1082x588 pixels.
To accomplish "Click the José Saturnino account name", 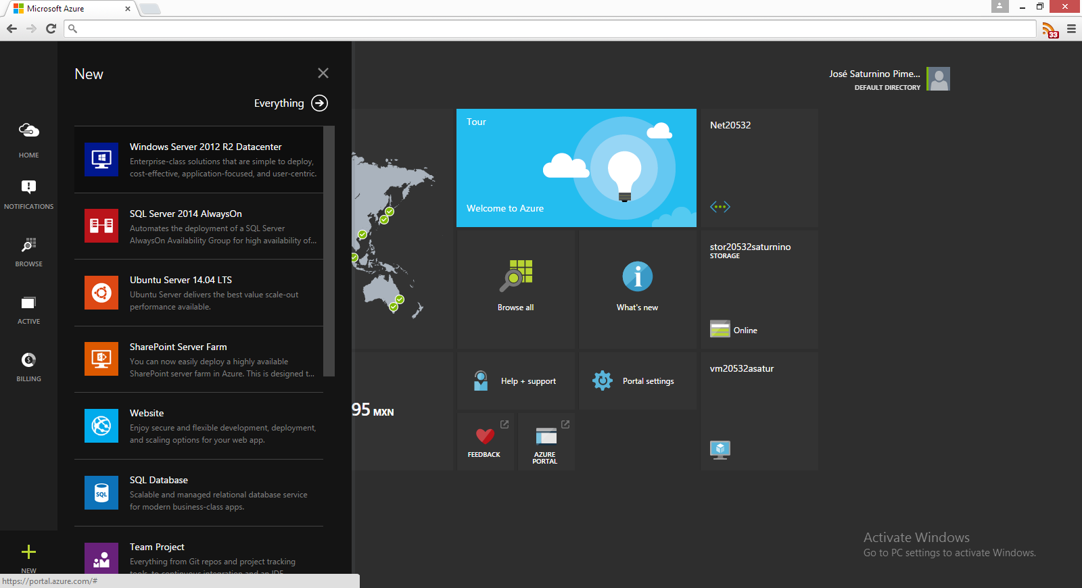I will [x=874, y=74].
